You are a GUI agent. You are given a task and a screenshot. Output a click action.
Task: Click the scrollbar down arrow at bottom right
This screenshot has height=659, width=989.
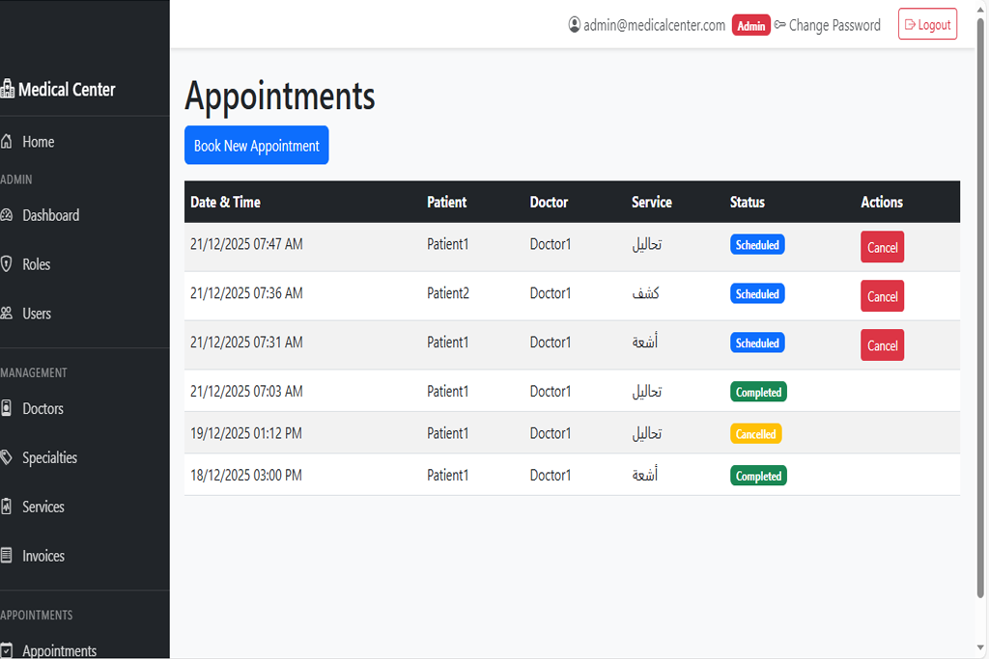(x=982, y=649)
